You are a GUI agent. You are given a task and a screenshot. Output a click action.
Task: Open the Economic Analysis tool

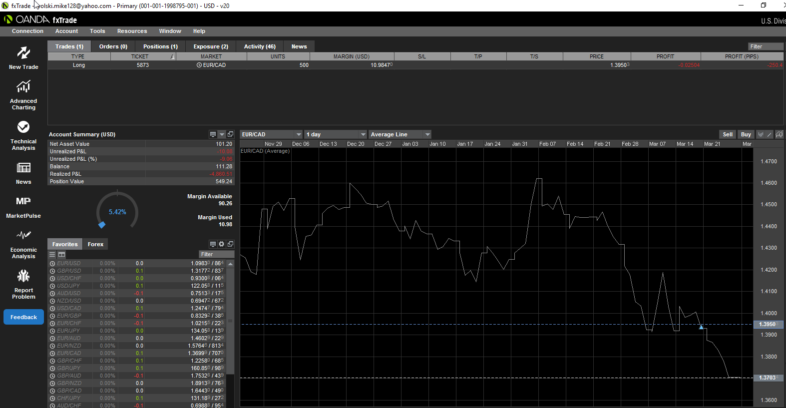(x=23, y=243)
